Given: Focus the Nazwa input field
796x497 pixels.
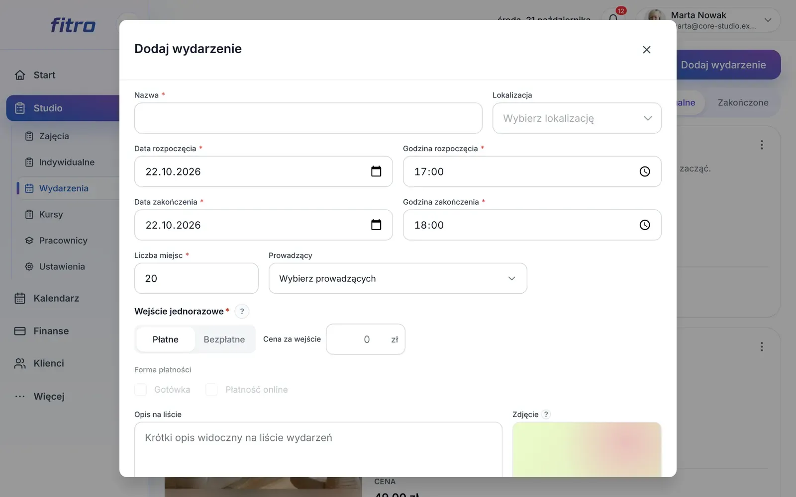Looking at the screenshot, I should (x=308, y=118).
